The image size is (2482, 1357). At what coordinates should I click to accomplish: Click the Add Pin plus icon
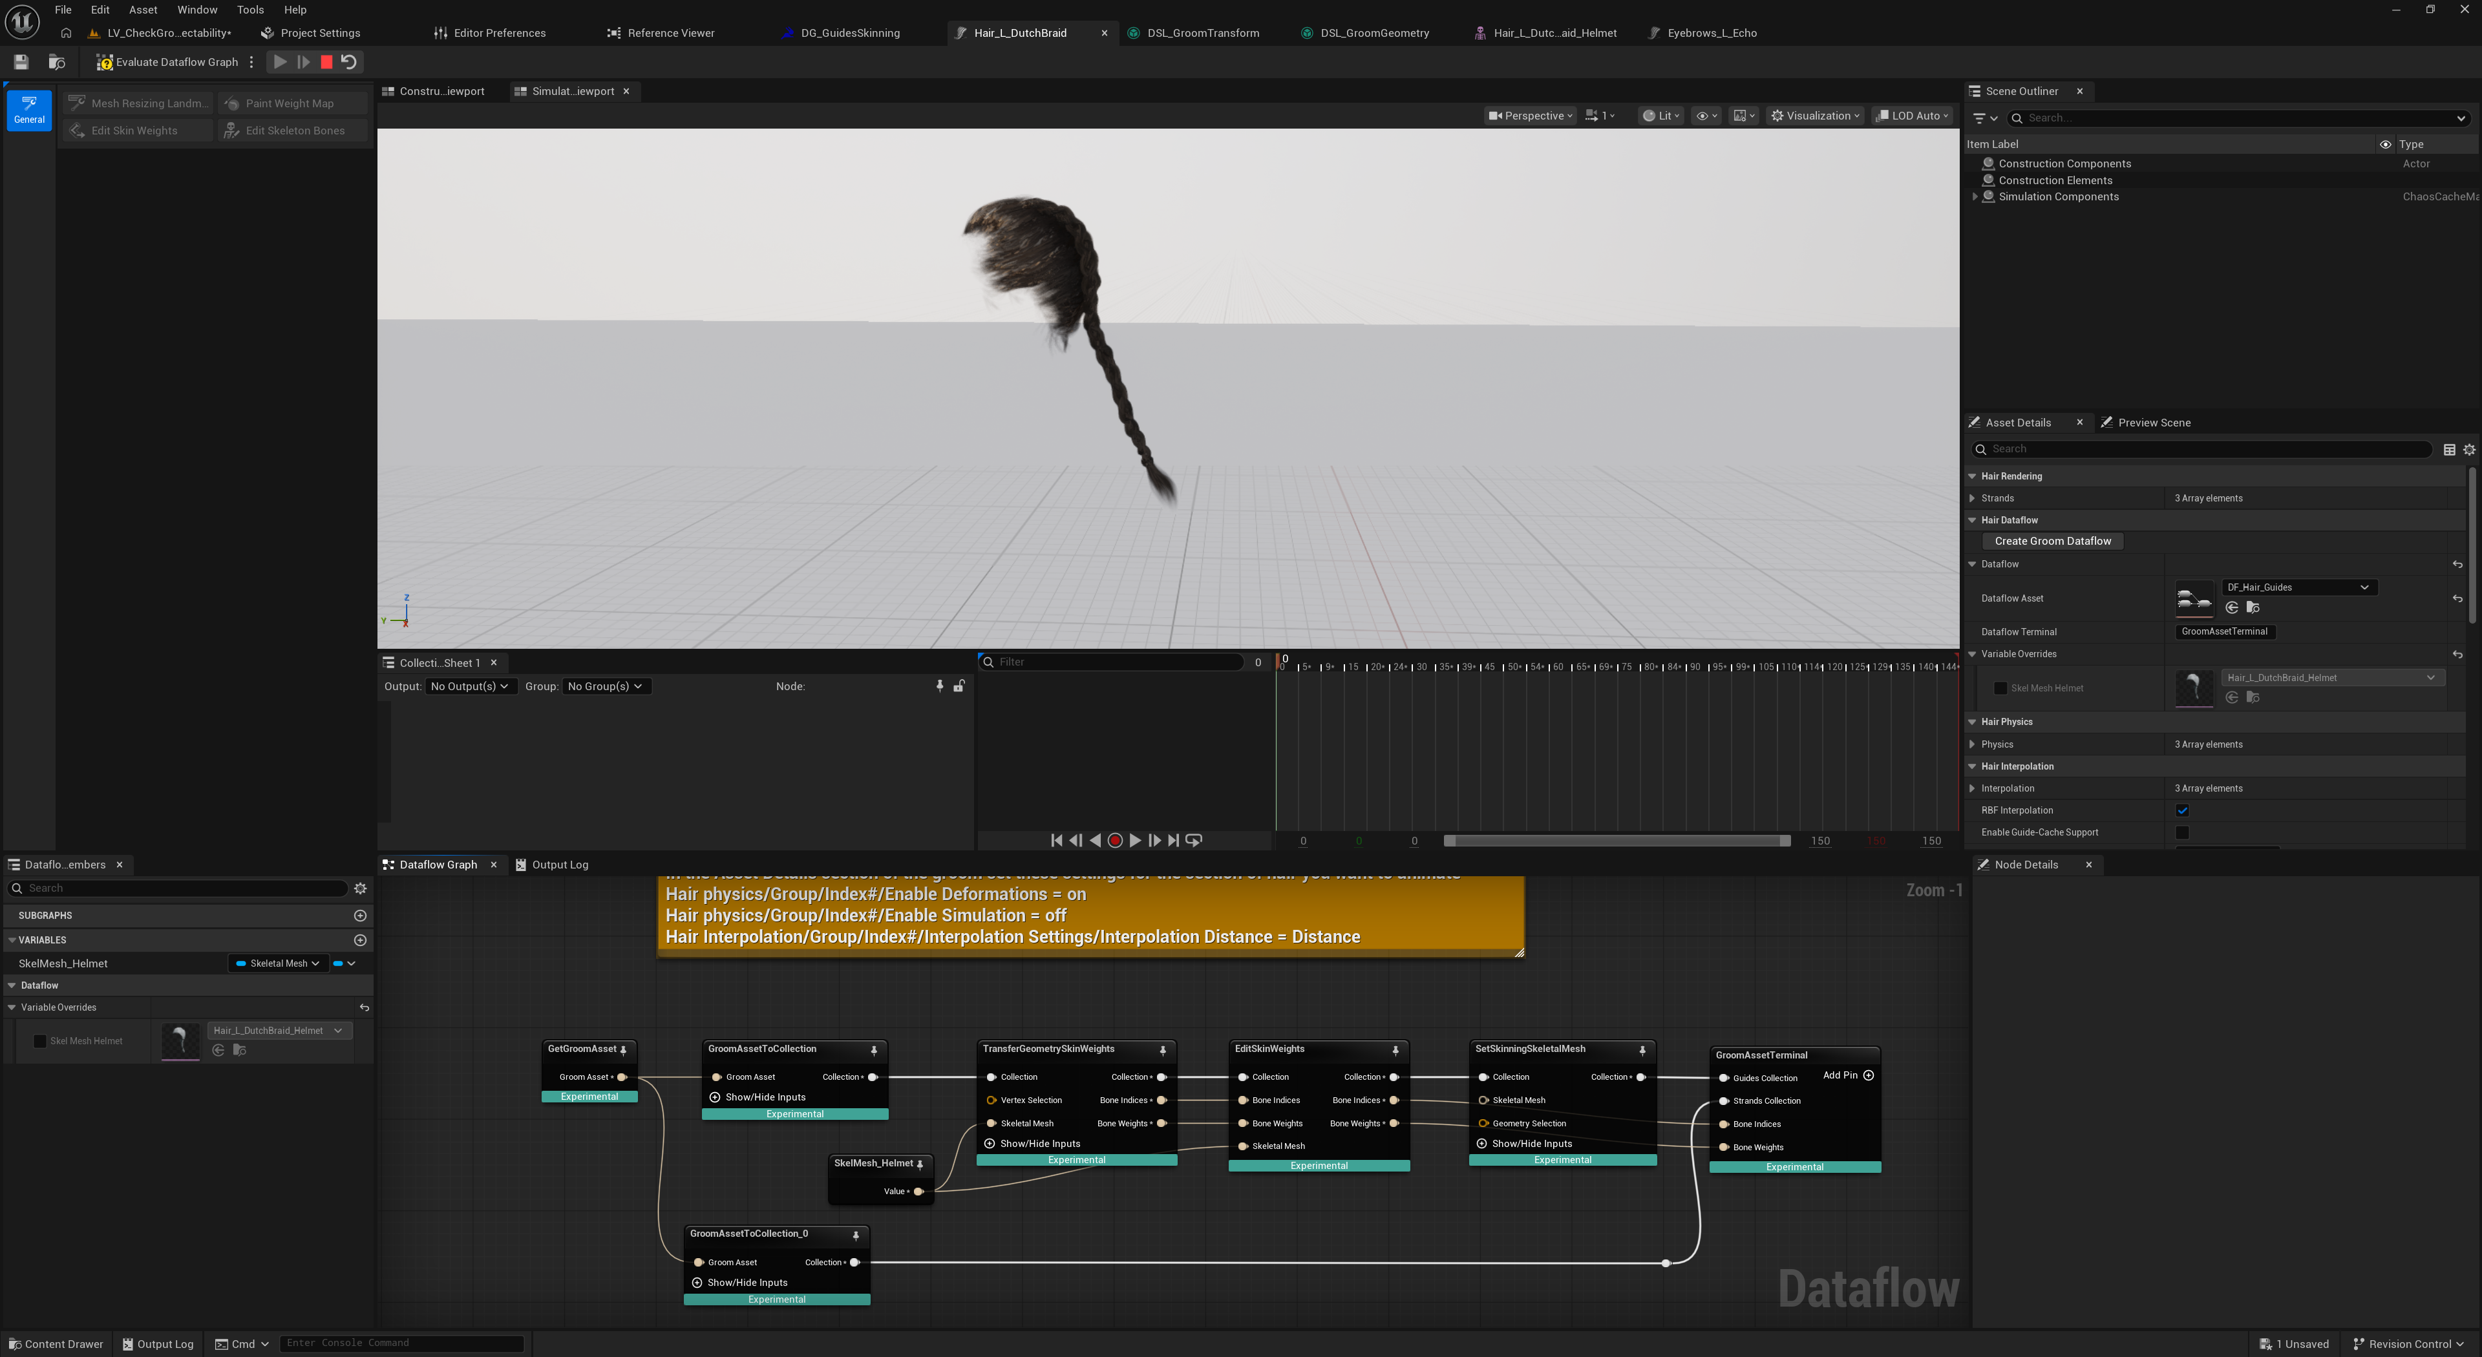coord(1868,1075)
